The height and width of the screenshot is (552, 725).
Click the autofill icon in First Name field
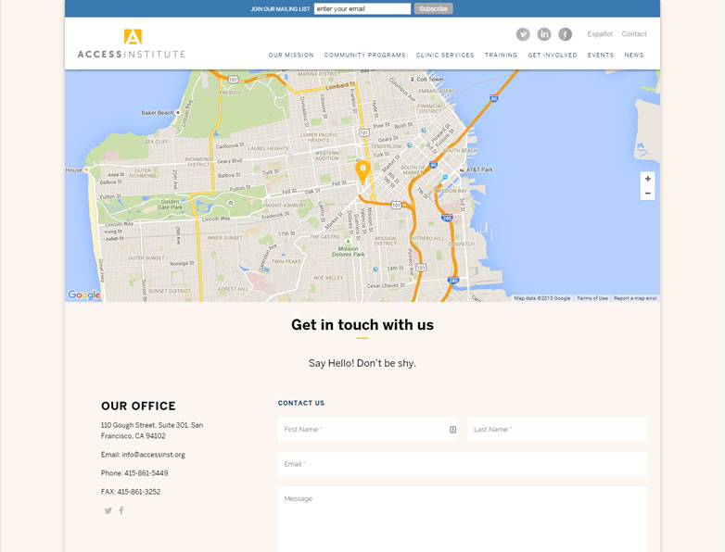[452, 430]
